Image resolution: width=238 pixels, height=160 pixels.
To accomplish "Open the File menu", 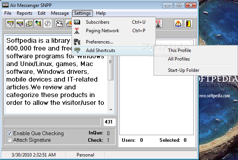I will 8,13.
